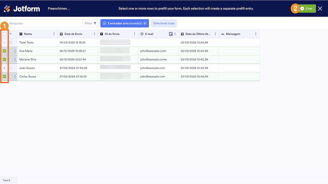Click Teste Teste's last-update date 22/03/2025 10:40:39
328x184 pixels.
point(194,42)
